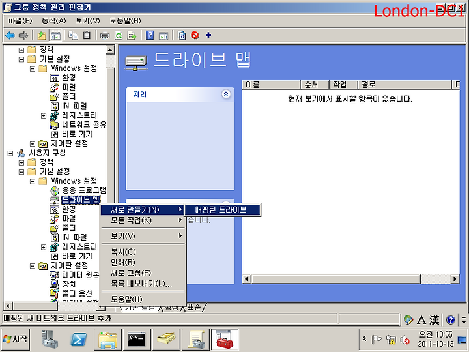Collapse Windows 설정 containing 드라이브 맵

click(33, 181)
